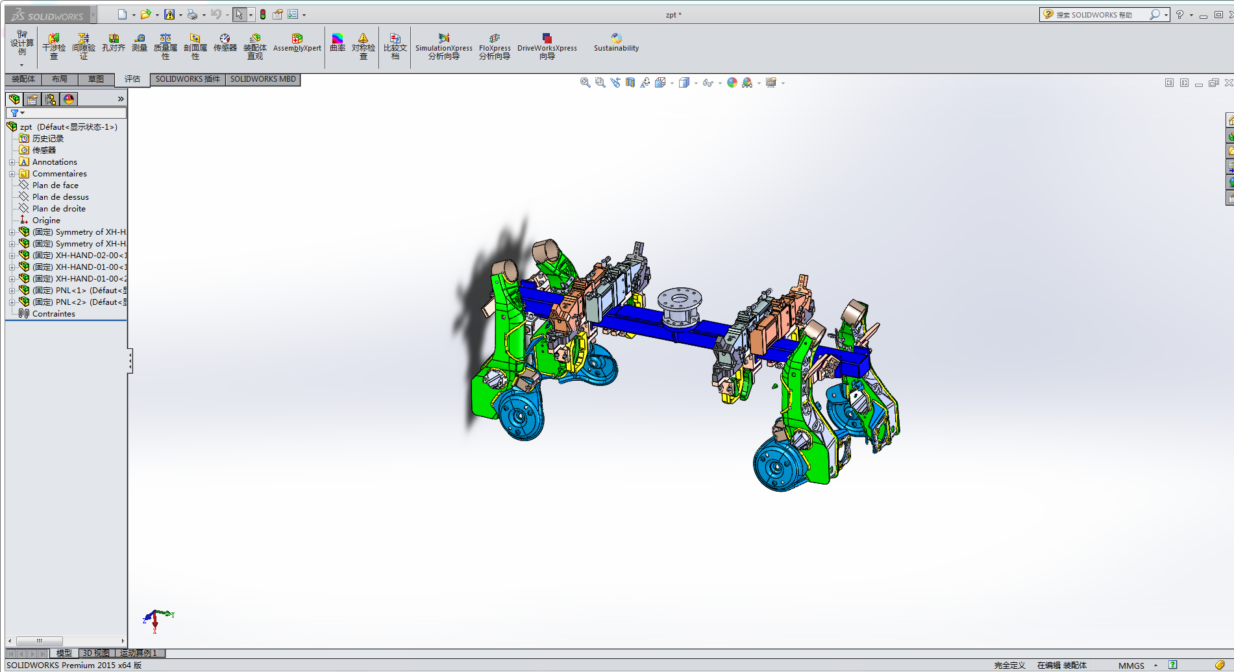The width and height of the screenshot is (1234, 672).
Task: Click the Zoom to Fit icon
Action: pyautogui.click(x=585, y=82)
